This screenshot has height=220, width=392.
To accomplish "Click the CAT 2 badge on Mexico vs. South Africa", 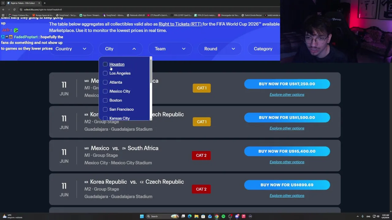I will point(201,156).
